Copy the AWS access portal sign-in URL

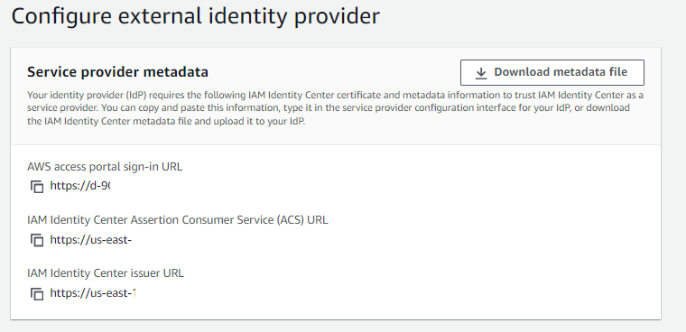click(37, 187)
